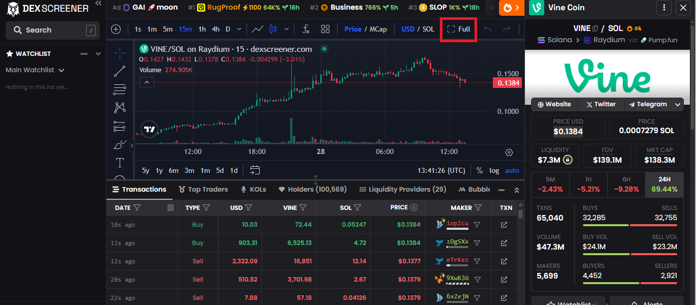Viewport: 696px width, 305px height.
Task: Open the indicators fx menu
Action: coord(305,29)
